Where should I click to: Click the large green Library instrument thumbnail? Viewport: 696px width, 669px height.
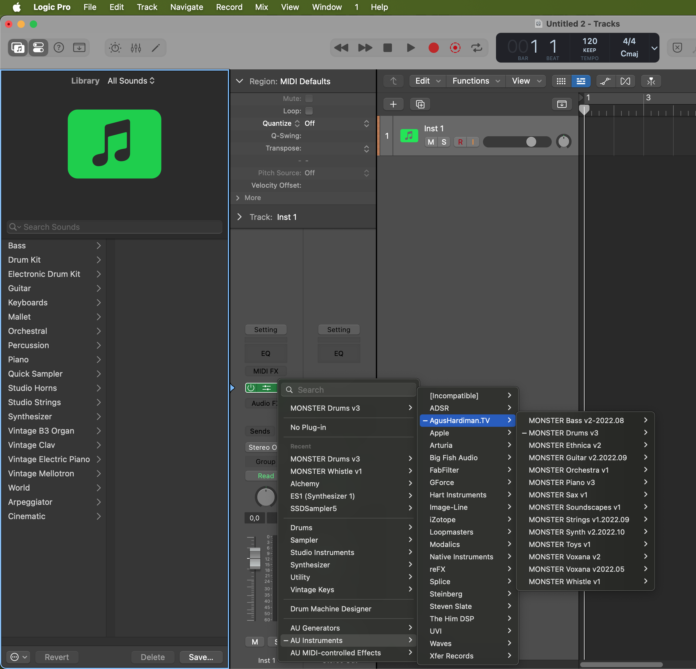[x=114, y=144]
